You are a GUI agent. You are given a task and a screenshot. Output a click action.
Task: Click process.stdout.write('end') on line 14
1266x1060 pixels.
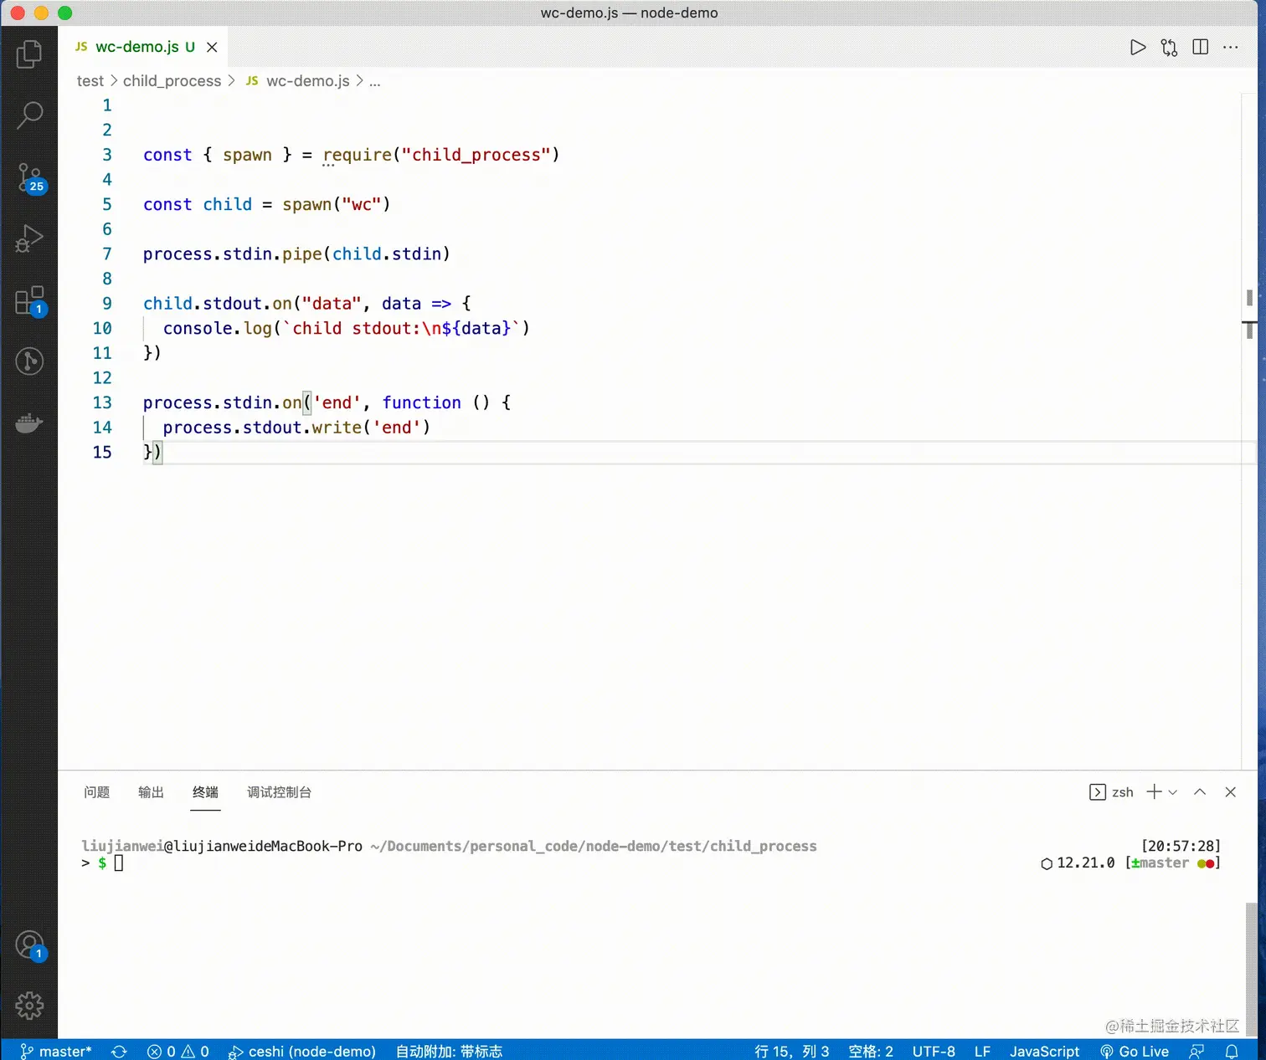tap(296, 428)
